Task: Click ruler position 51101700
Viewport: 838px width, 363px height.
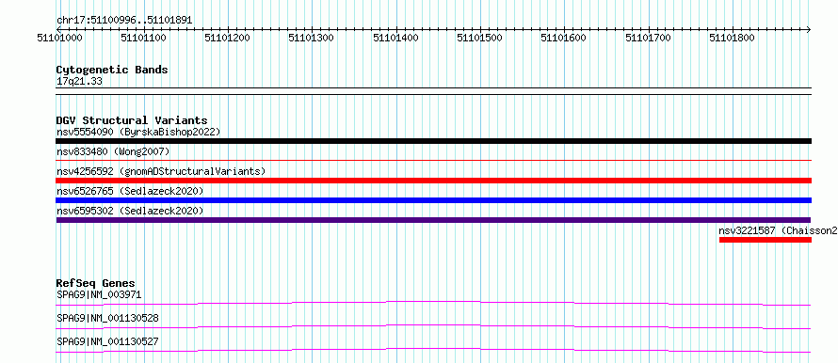Action: pyautogui.click(x=648, y=38)
